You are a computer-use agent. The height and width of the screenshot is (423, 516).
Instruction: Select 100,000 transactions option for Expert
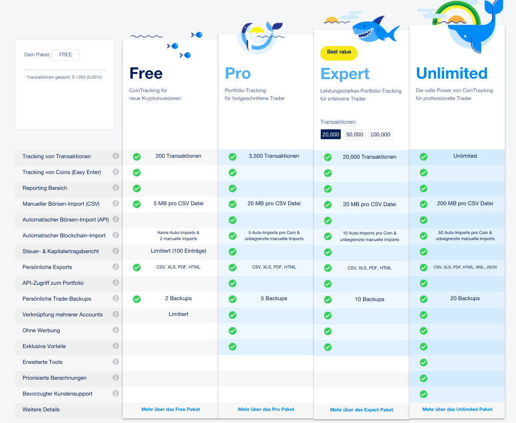pos(380,134)
